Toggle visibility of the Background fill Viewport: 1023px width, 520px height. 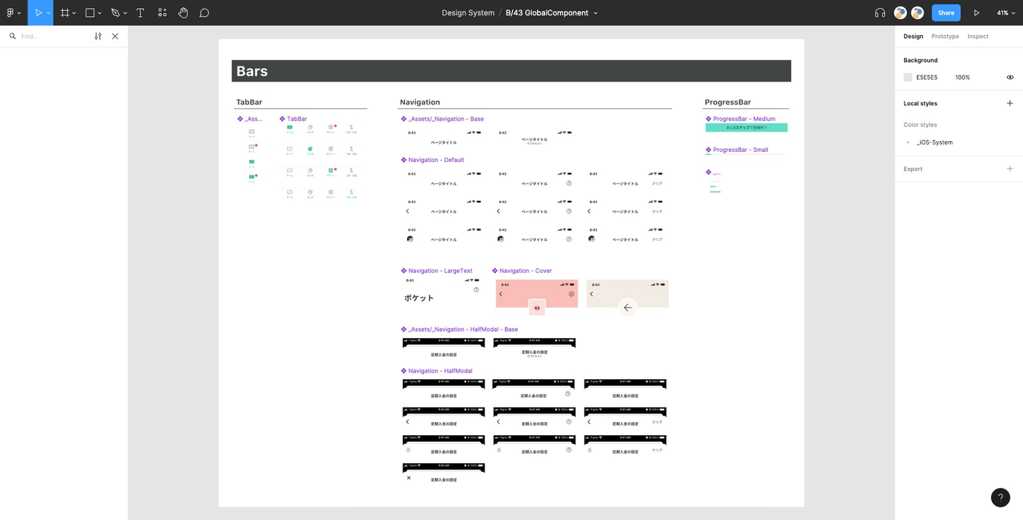click(x=1010, y=77)
